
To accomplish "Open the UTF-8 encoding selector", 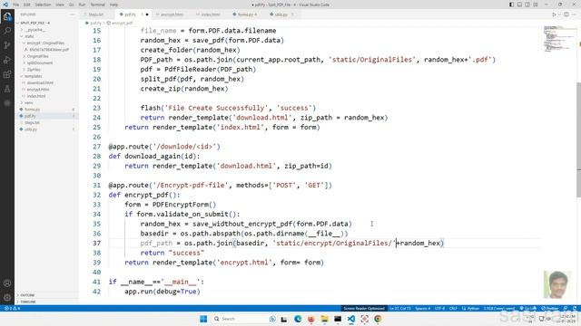I will click(439, 308).
